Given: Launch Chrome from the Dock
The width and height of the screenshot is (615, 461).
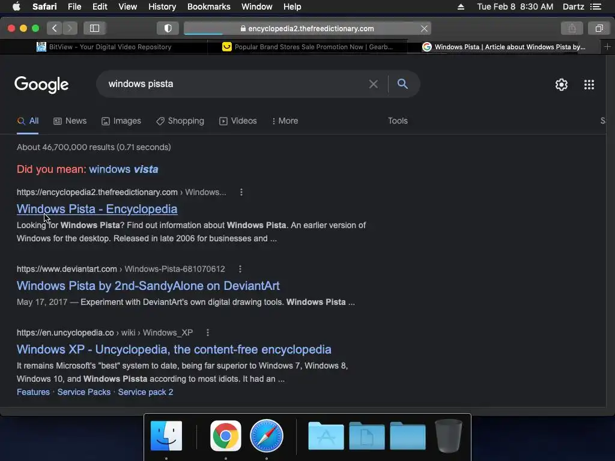Looking at the screenshot, I should [x=226, y=436].
